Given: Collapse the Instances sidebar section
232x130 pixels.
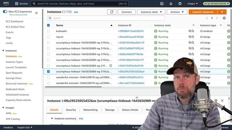Looking at the screenshot, I should point(3,51).
